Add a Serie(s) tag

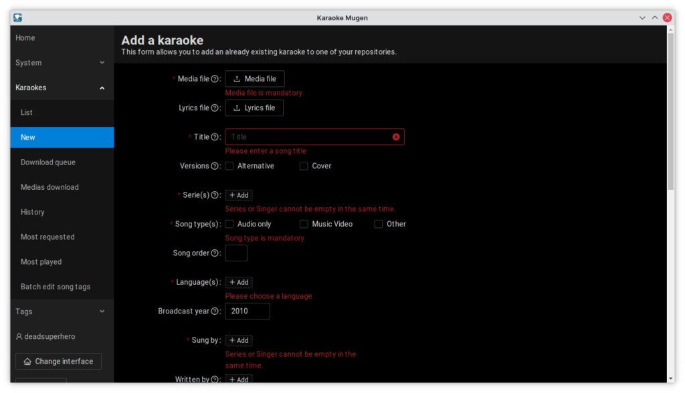239,195
